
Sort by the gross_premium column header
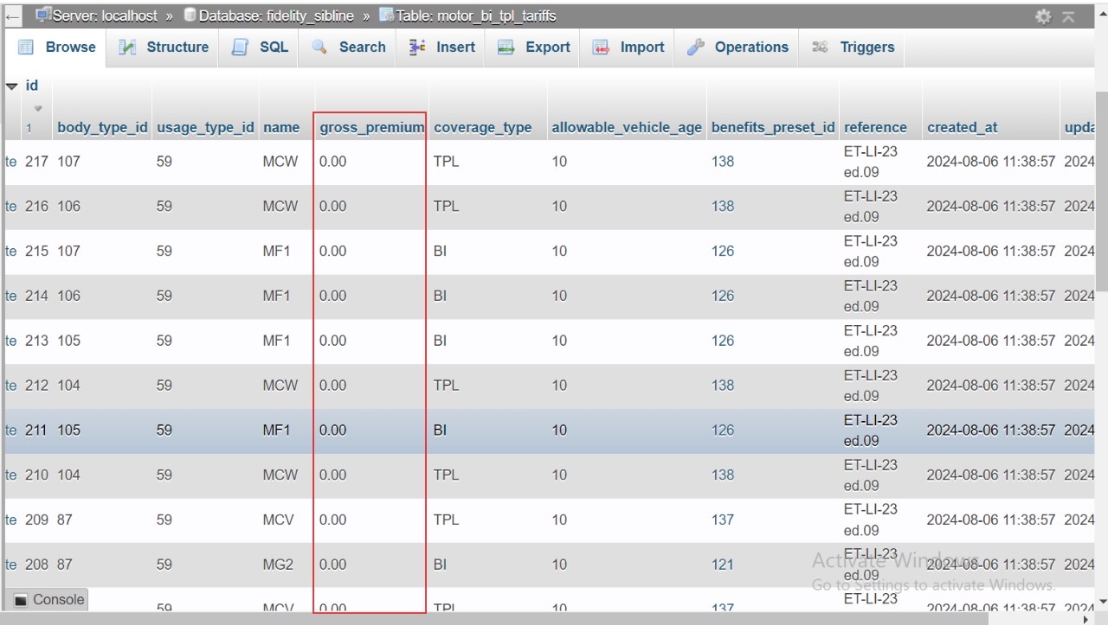pyautogui.click(x=371, y=127)
